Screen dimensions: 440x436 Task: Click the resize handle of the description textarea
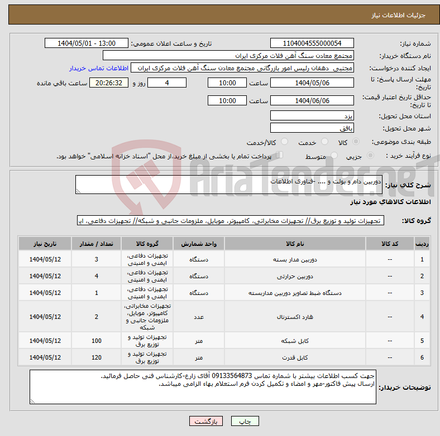click(x=78, y=191)
